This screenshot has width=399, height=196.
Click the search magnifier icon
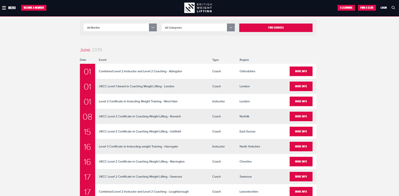click(x=393, y=8)
